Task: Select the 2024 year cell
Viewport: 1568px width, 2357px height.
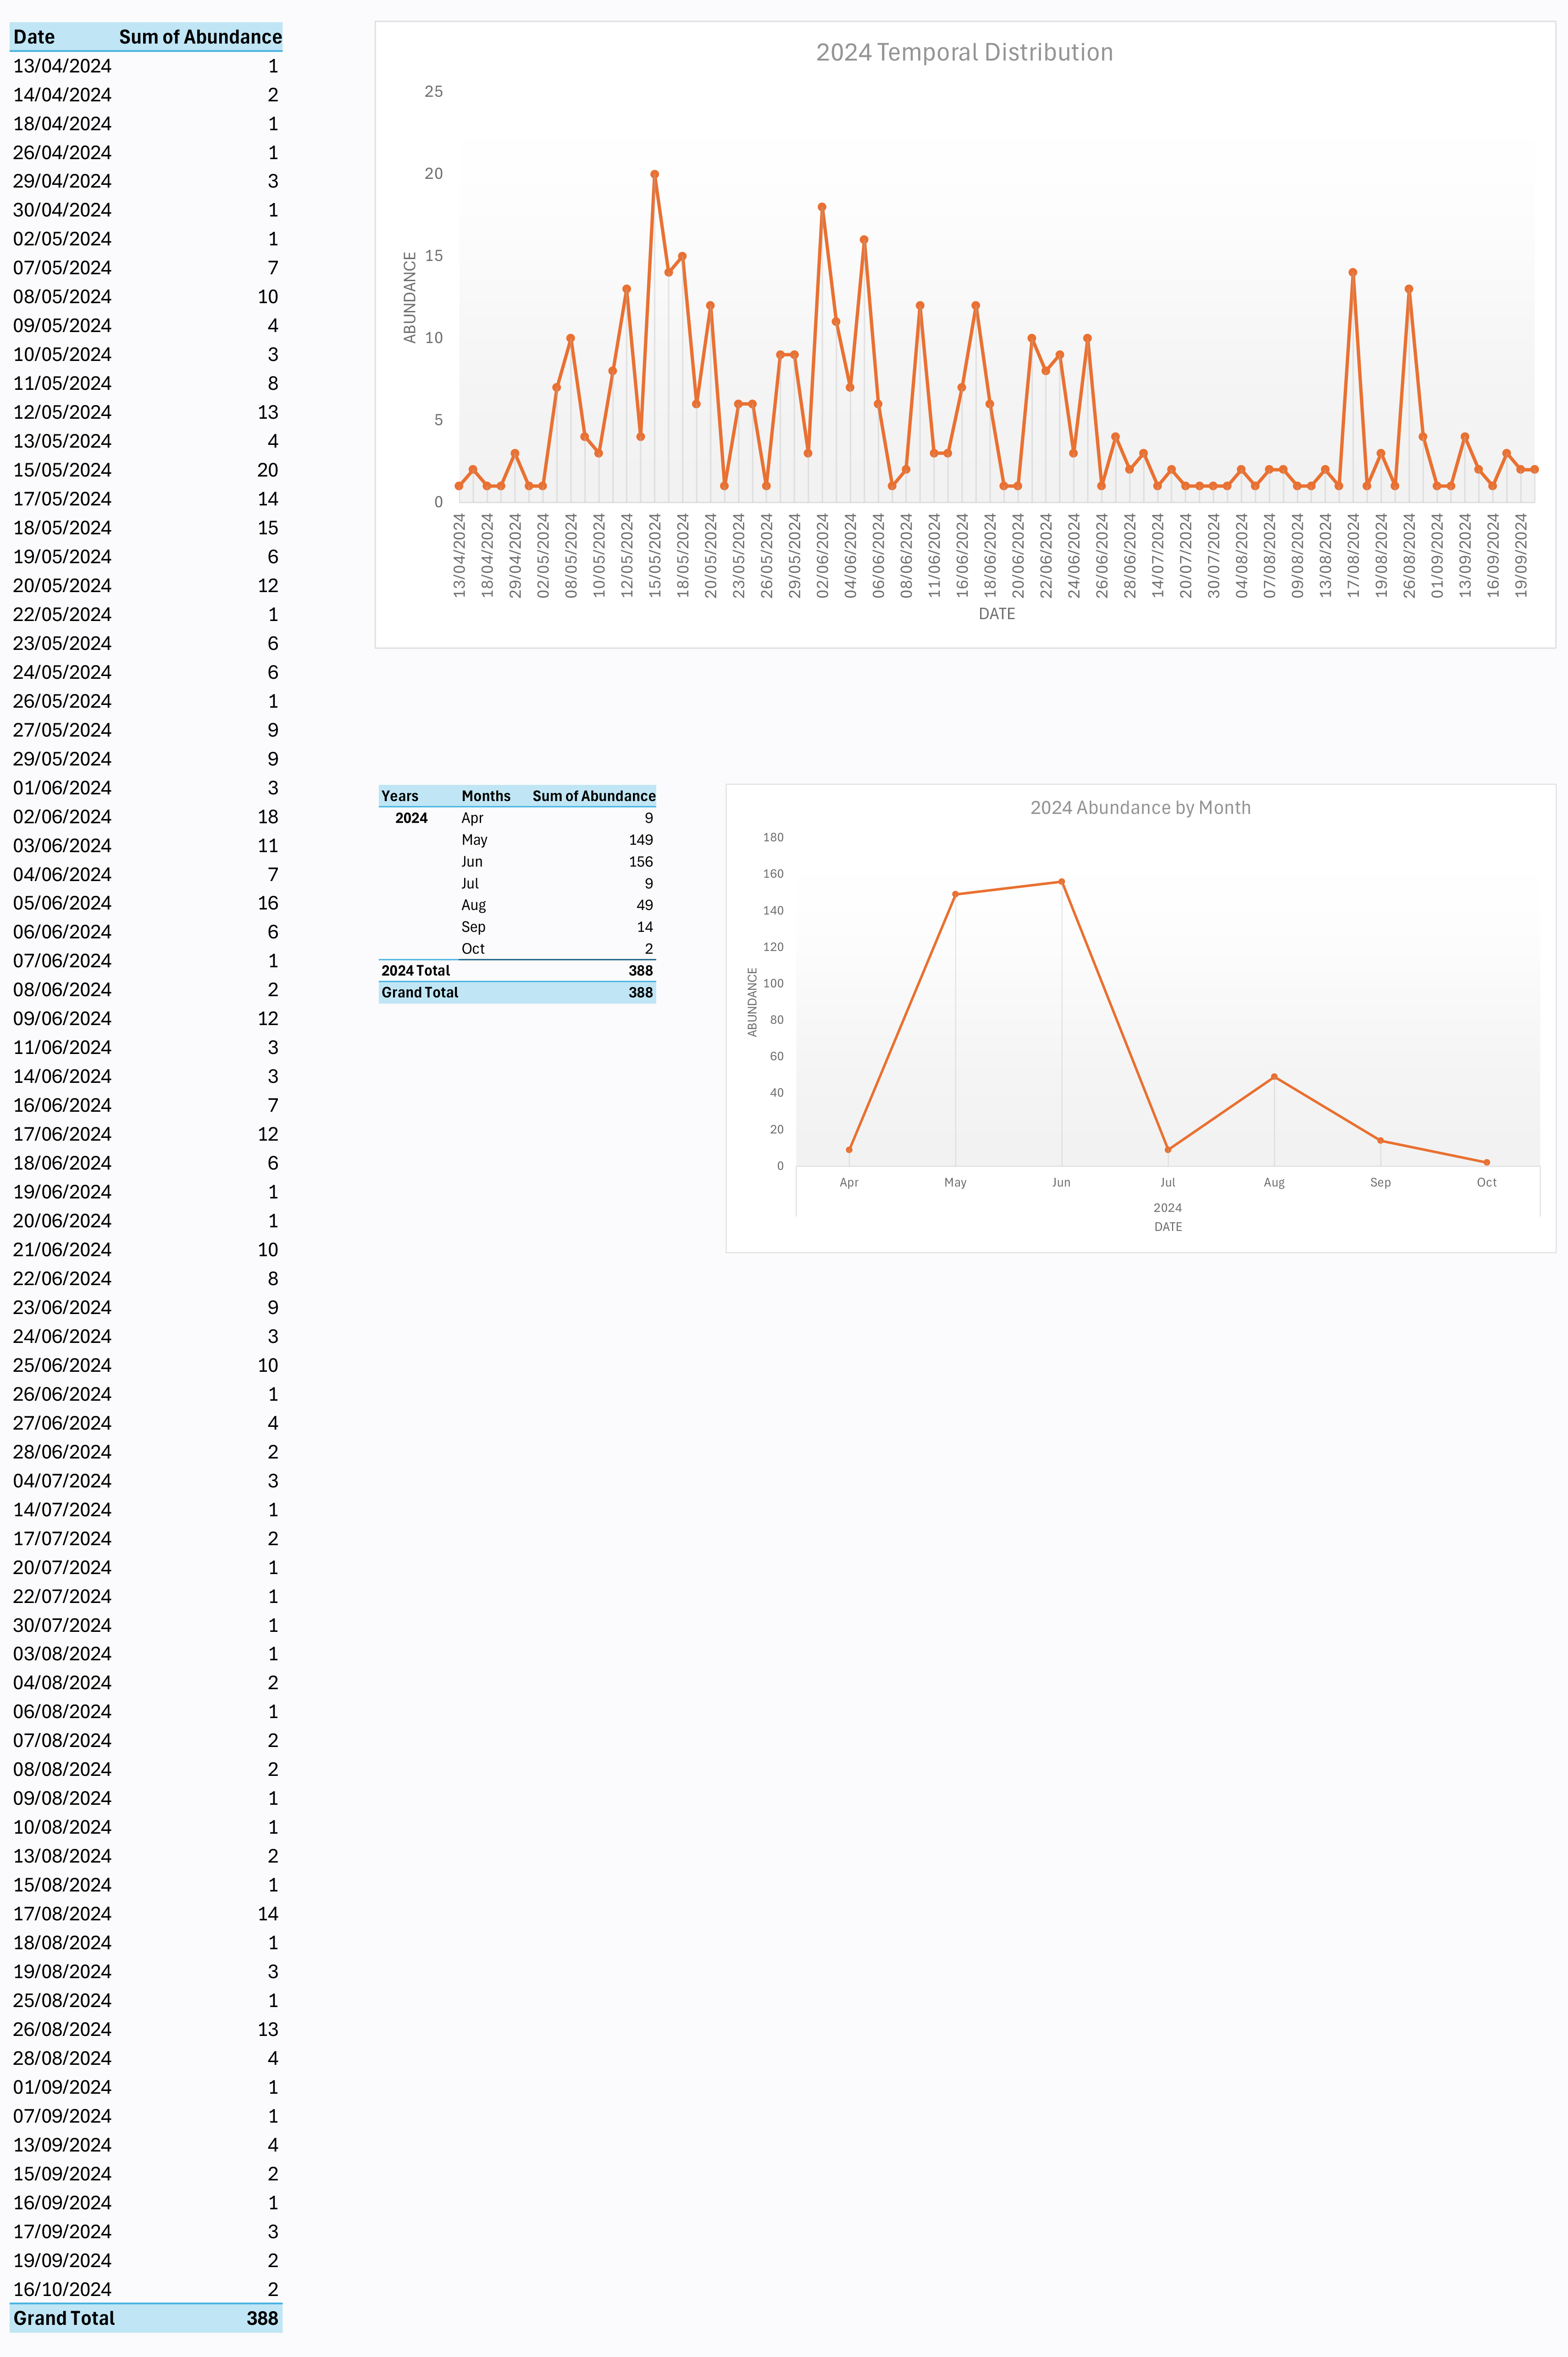Action: [x=411, y=818]
